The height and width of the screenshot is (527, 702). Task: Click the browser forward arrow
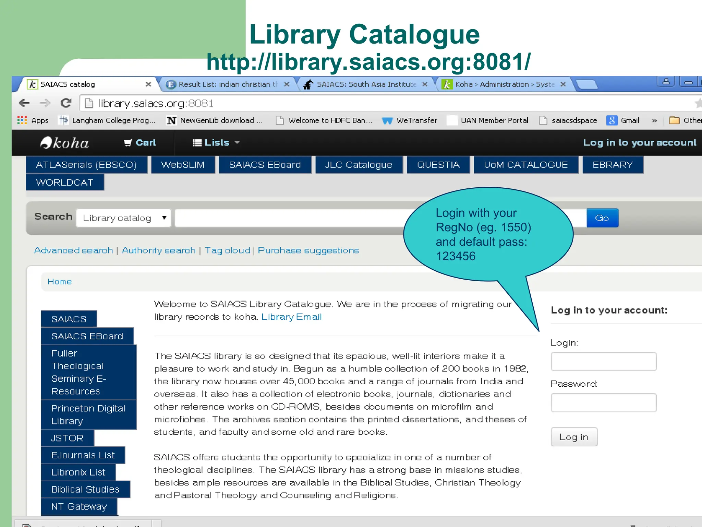click(x=45, y=103)
